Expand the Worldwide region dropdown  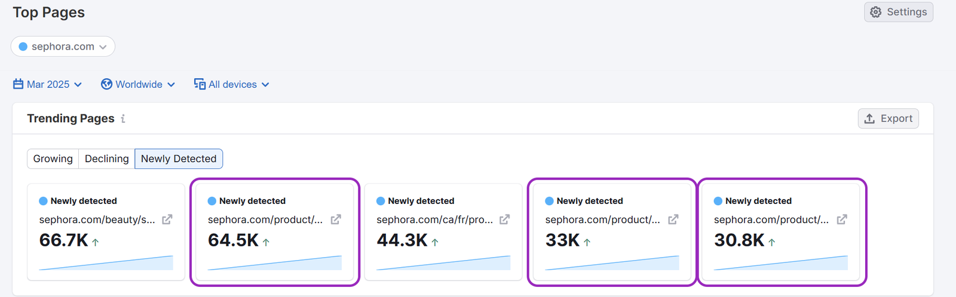(x=139, y=84)
